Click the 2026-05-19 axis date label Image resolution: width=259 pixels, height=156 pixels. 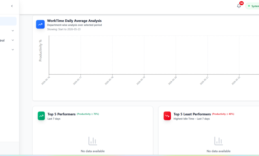point(141,81)
